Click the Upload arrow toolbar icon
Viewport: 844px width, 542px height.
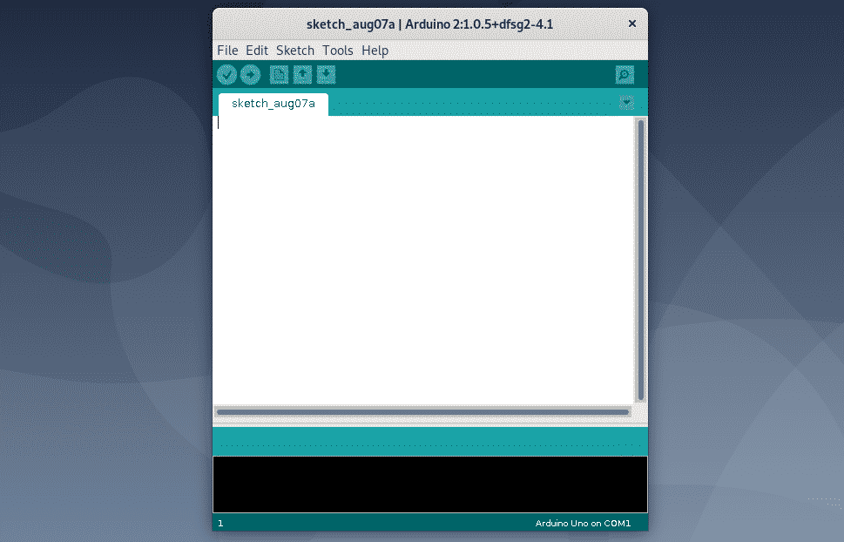[250, 74]
